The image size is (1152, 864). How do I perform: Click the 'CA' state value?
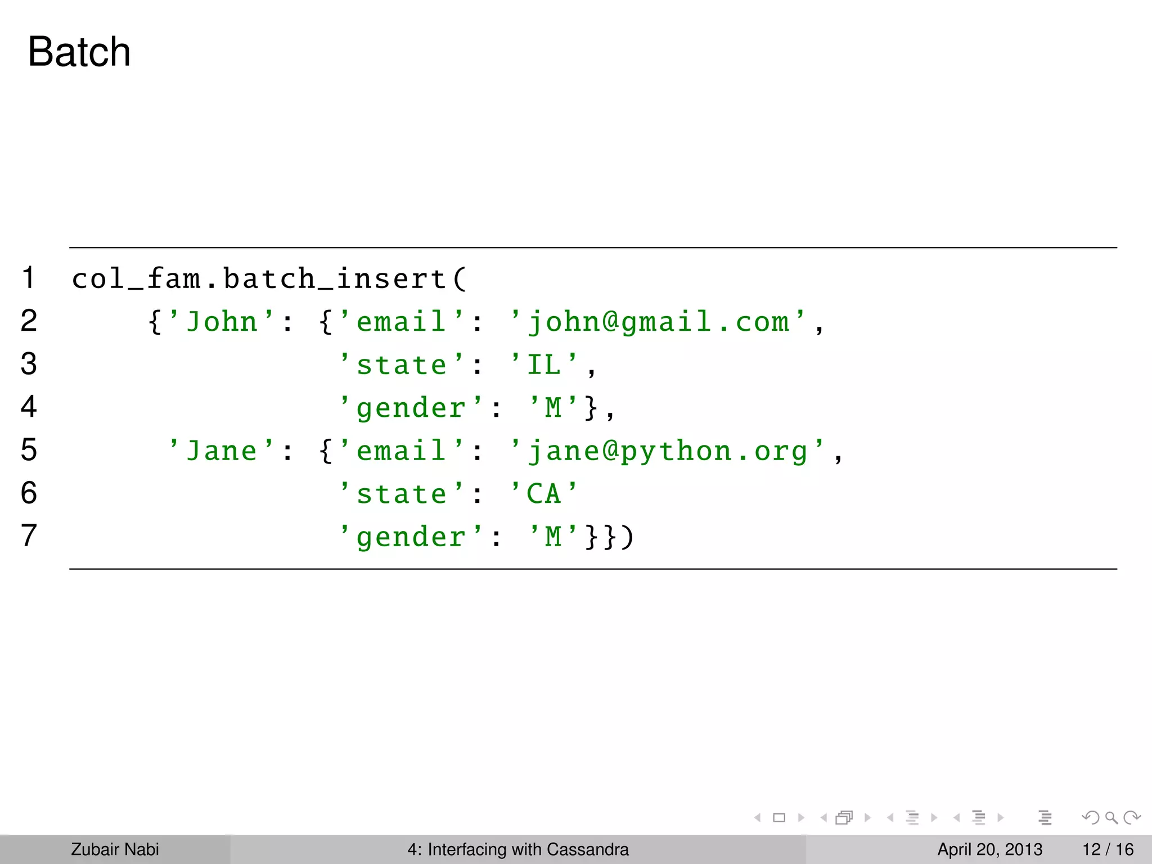pyautogui.click(x=544, y=493)
